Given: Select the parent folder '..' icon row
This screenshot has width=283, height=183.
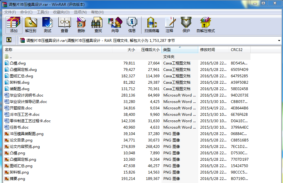Looking at the screenshot, I should pos(7,57).
